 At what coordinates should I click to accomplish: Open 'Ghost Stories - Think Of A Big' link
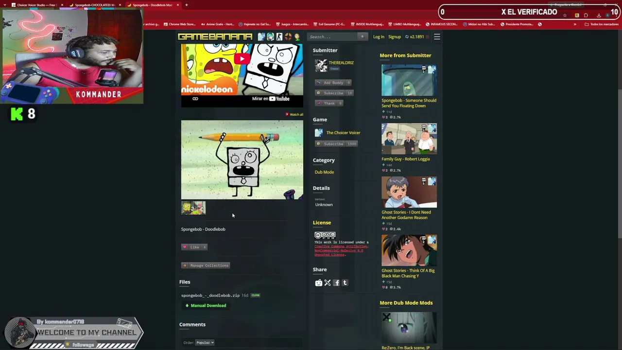(x=408, y=273)
